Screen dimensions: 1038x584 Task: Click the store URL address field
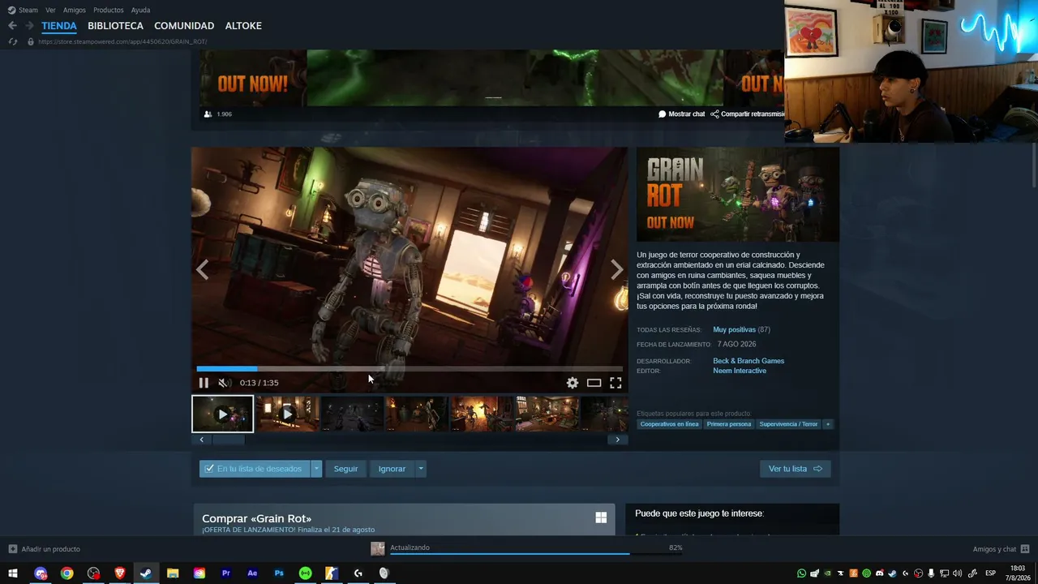pyautogui.click(x=122, y=41)
